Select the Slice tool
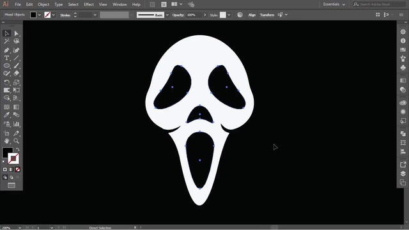 16,134
